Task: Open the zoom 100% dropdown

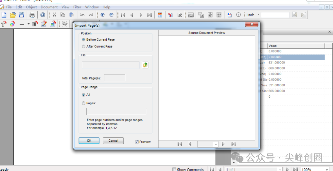Action: point(327,169)
